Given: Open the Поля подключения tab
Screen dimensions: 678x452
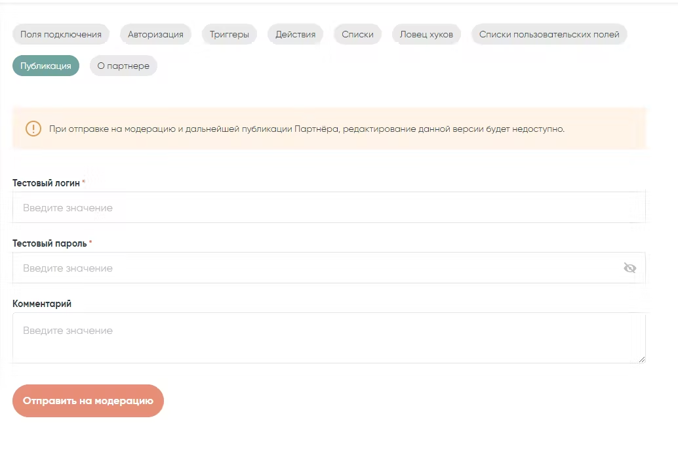Looking at the screenshot, I should [61, 34].
